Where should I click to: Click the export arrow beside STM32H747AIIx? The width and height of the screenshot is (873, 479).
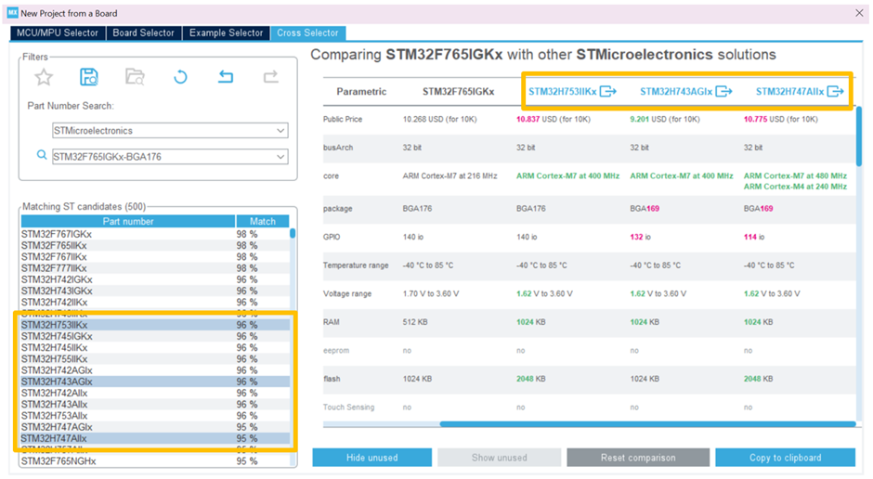tap(836, 92)
